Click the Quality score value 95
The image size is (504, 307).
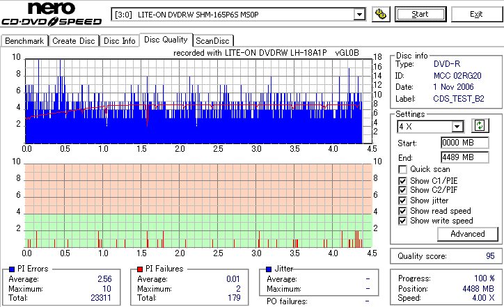(490, 256)
